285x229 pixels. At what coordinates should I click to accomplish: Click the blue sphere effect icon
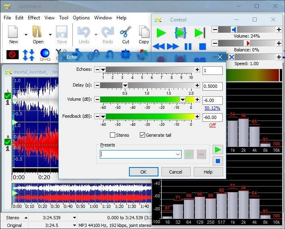click(x=45, y=54)
